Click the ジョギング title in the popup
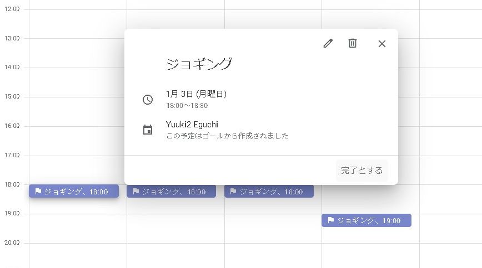482x268 pixels. click(x=199, y=64)
